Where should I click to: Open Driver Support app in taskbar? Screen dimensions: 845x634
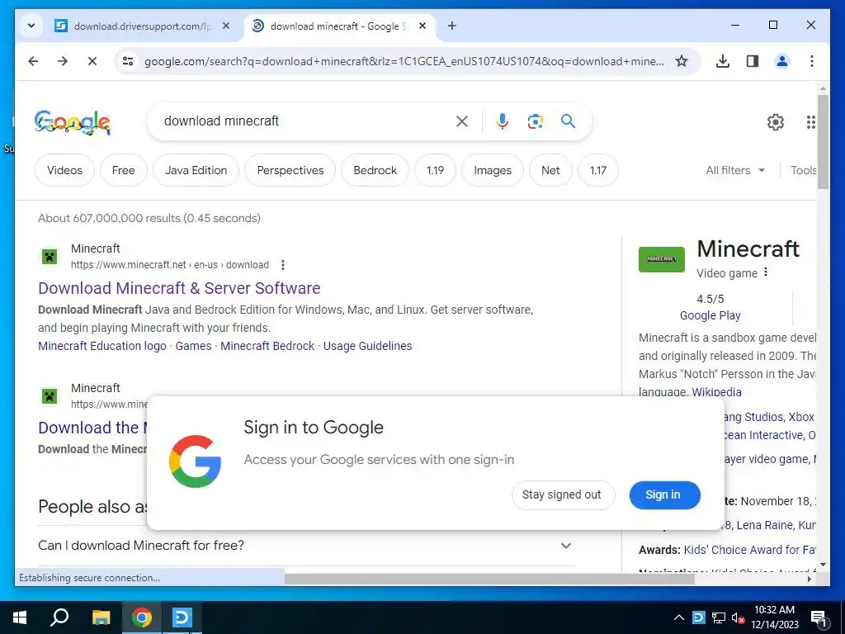pos(182,617)
